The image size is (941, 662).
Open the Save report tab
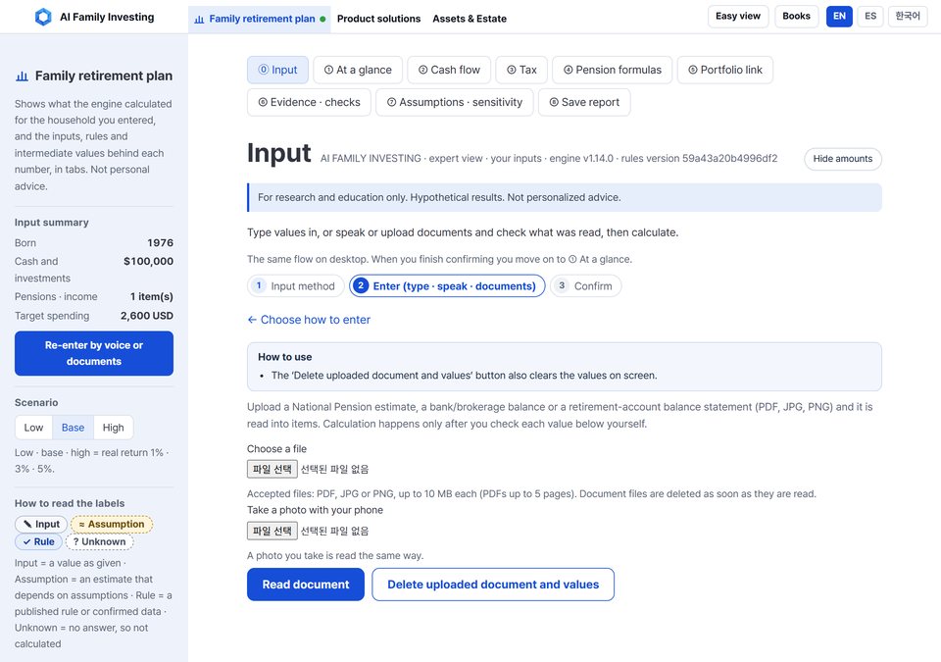pyautogui.click(x=584, y=102)
